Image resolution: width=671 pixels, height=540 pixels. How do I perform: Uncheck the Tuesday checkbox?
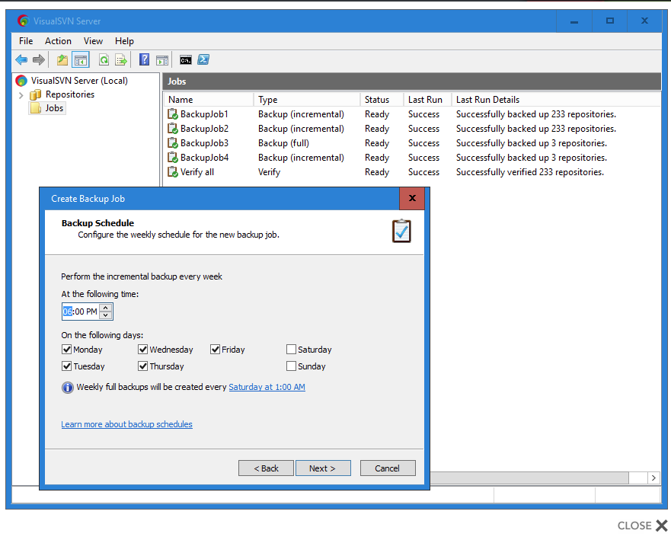pos(66,366)
